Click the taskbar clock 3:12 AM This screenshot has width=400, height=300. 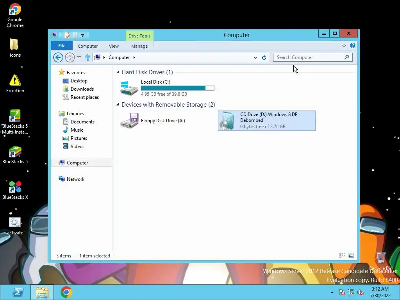click(380, 289)
